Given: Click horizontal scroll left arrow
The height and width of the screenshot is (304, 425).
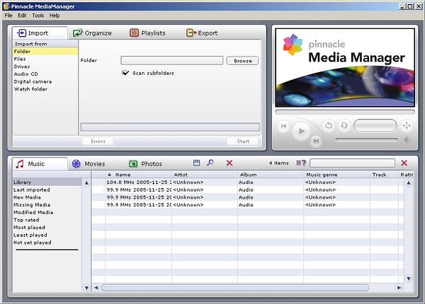Looking at the screenshot, I should tap(96, 288).
